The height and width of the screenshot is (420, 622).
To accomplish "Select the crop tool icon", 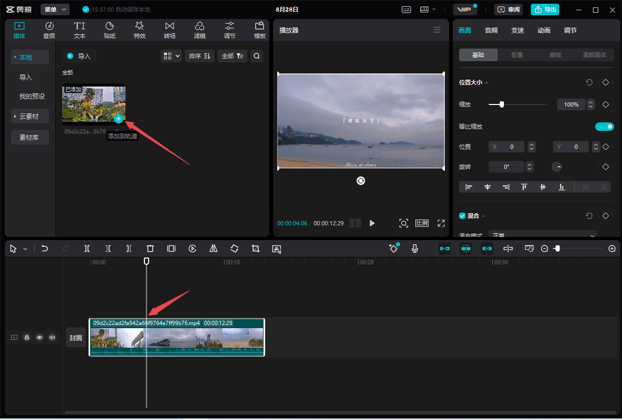I will 256,249.
